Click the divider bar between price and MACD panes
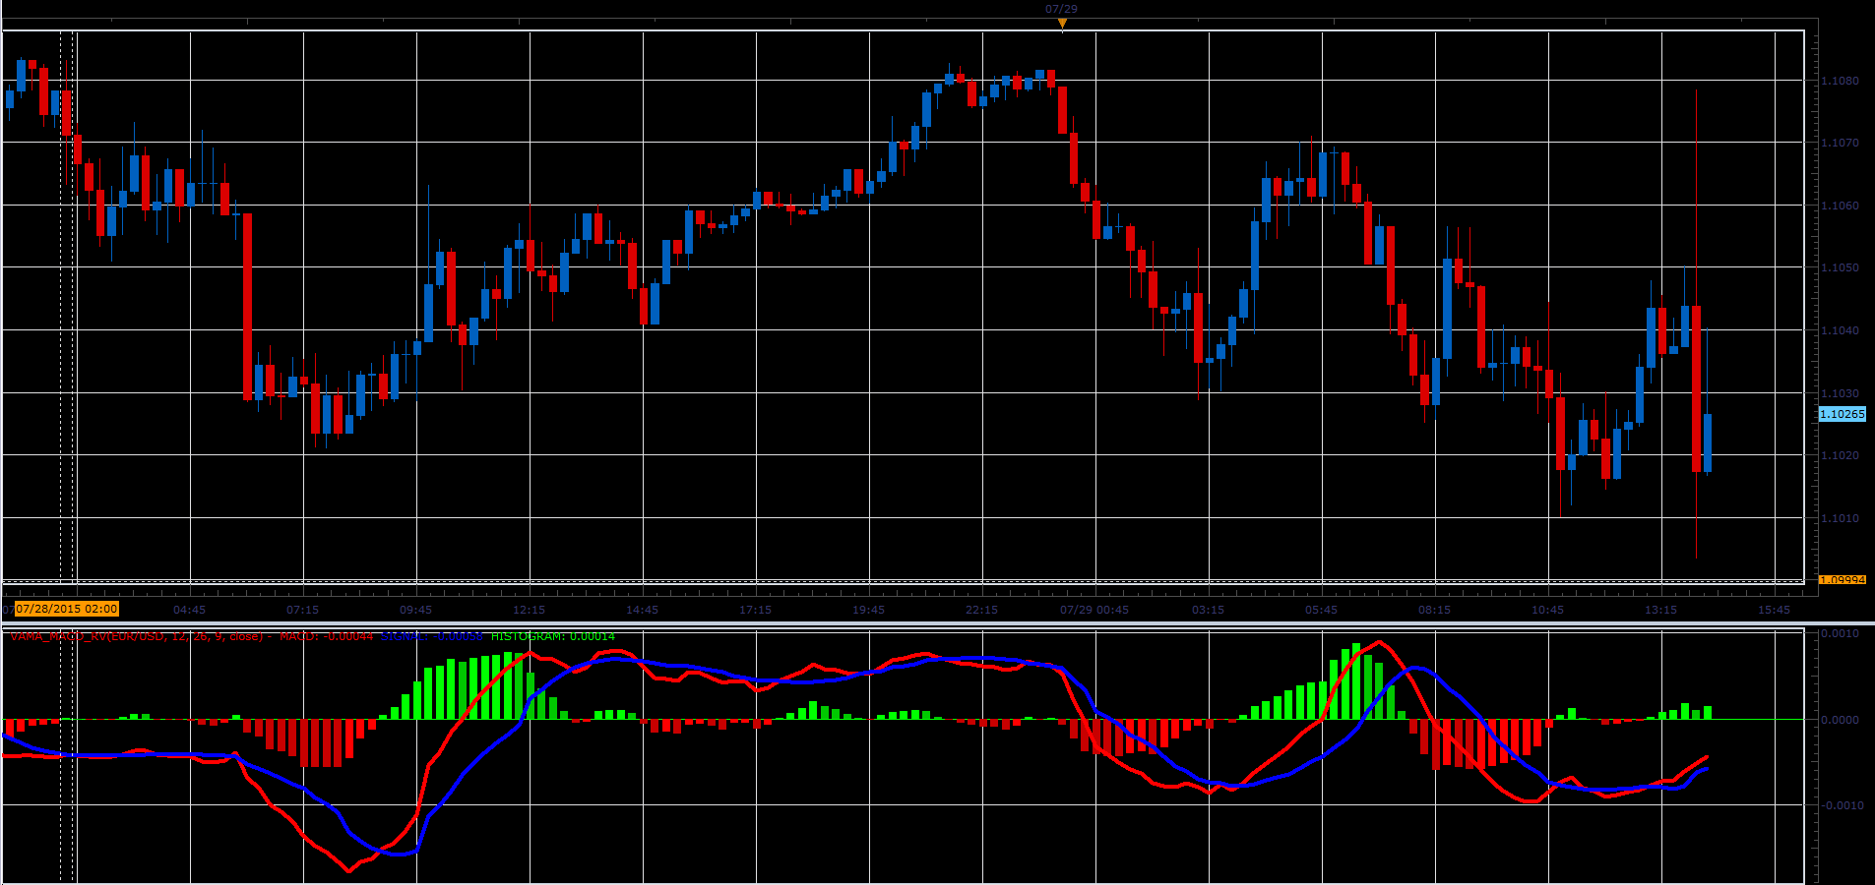 click(937, 623)
